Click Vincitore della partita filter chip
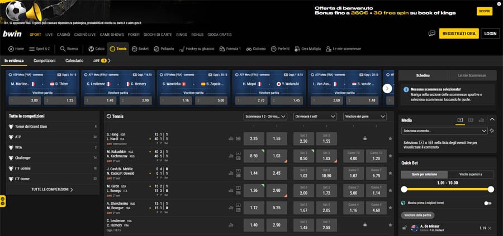503x236 pixels. pyautogui.click(x=417, y=215)
